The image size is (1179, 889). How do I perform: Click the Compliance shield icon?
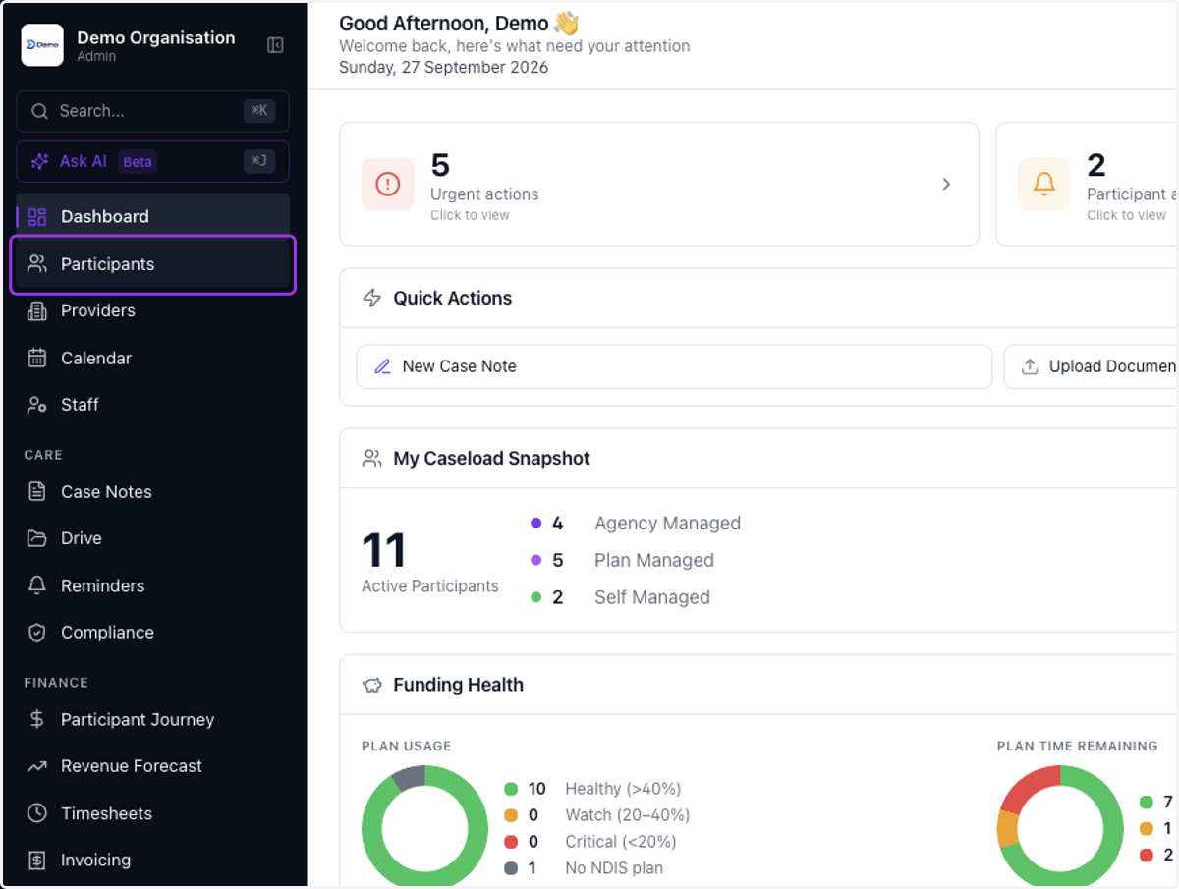coord(37,633)
